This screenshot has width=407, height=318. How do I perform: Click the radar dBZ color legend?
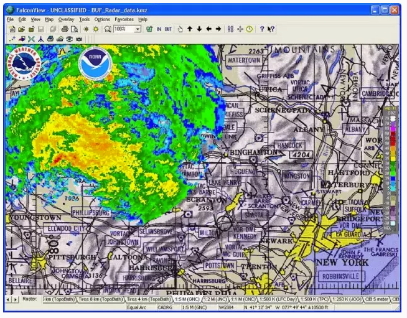[x=391, y=169]
